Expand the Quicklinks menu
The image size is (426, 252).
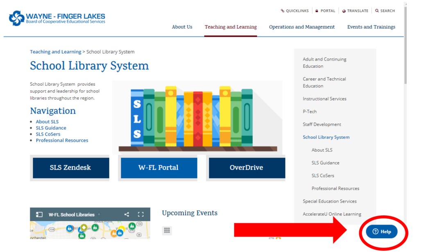(295, 11)
